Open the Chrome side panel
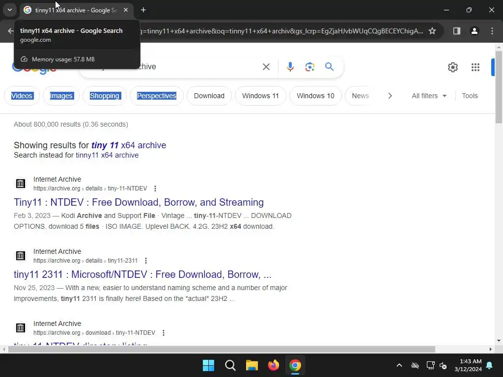Screen dimensions: 503x377 [x=456, y=31]
